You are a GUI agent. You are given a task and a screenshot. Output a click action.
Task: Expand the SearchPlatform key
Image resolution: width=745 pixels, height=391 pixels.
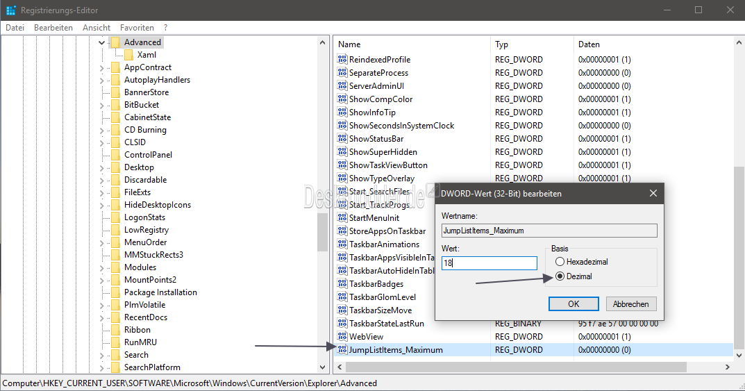tap(101, 367)
